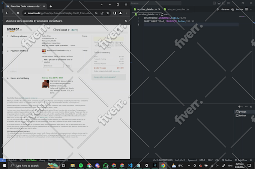Change indentation via Spaces: 4
The width and height of the screenshot is (255, 169).
coord(192,160)
